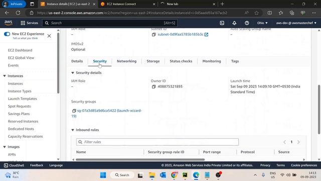Reload the page with the refresh icon
This screenshot has width=321, height=181.
pos(18,13)
